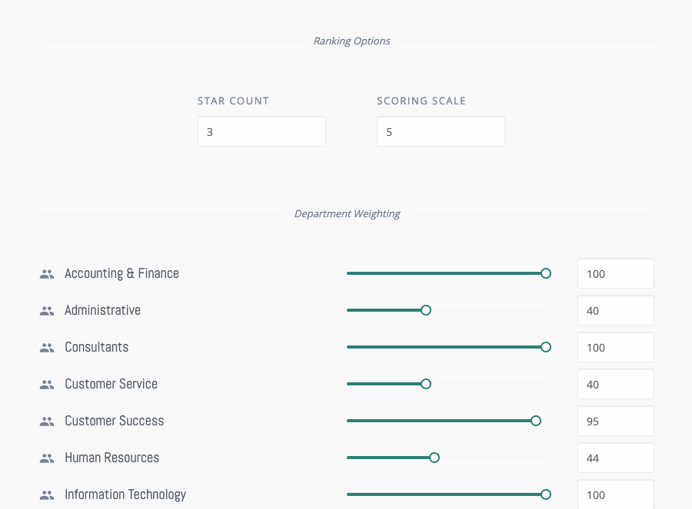Click the Customer Success slider handle

coord(536,421)
